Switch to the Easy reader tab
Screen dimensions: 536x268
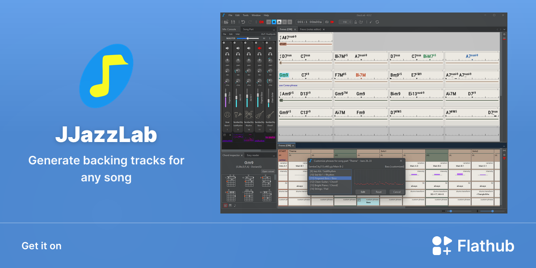253,155
